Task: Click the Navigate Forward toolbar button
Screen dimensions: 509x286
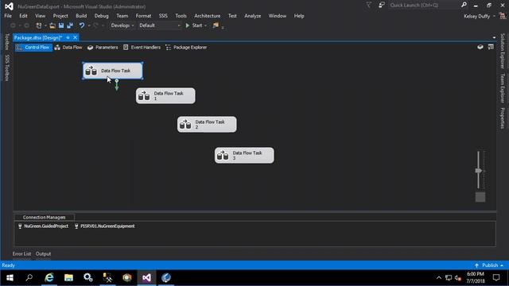Action: click(26, 25)
